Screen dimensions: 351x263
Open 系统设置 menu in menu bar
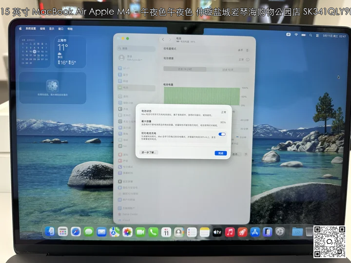31,29
